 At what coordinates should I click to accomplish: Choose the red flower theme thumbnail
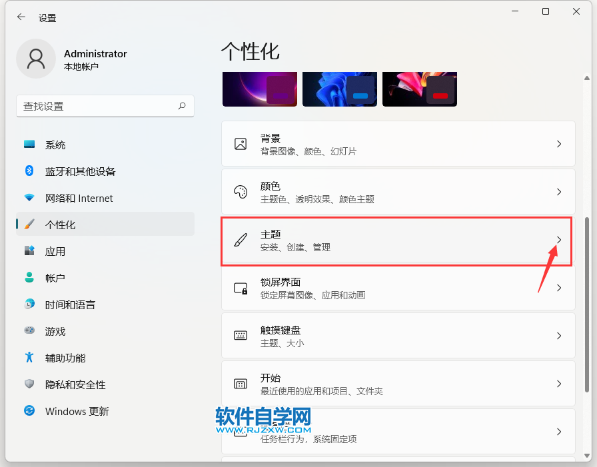[419, 89]
